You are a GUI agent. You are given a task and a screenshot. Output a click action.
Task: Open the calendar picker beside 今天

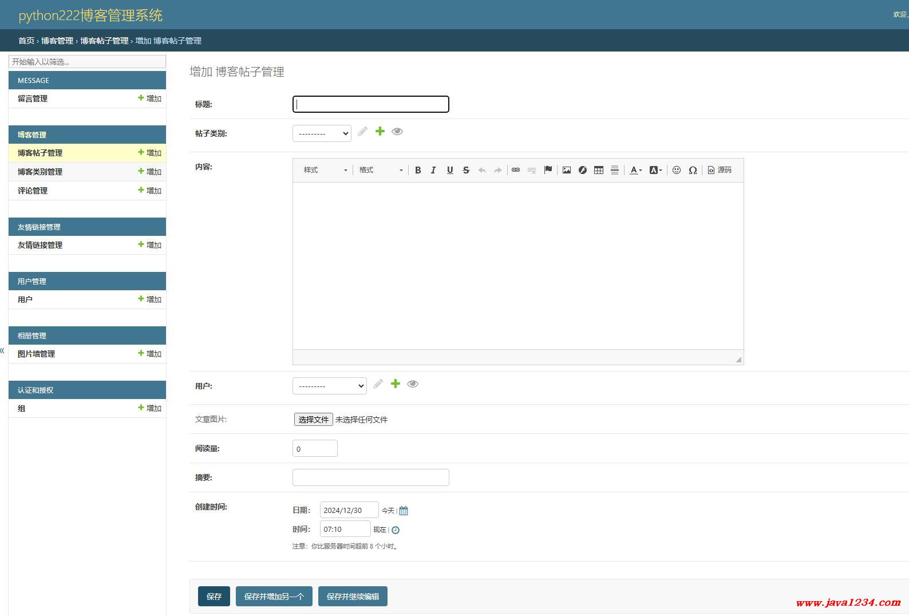click(404, 511)
